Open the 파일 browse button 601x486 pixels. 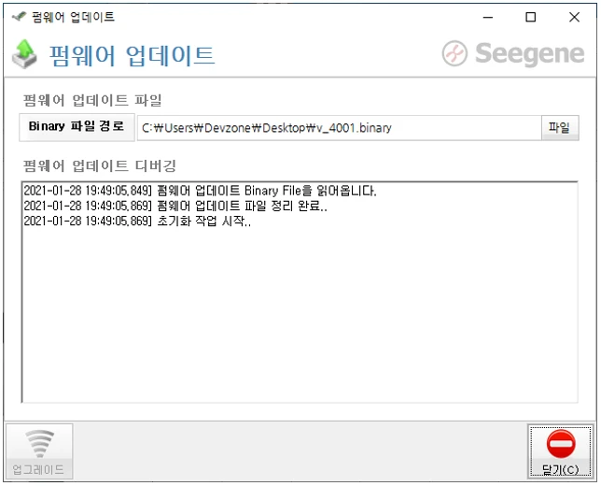[x=560, y=128]
